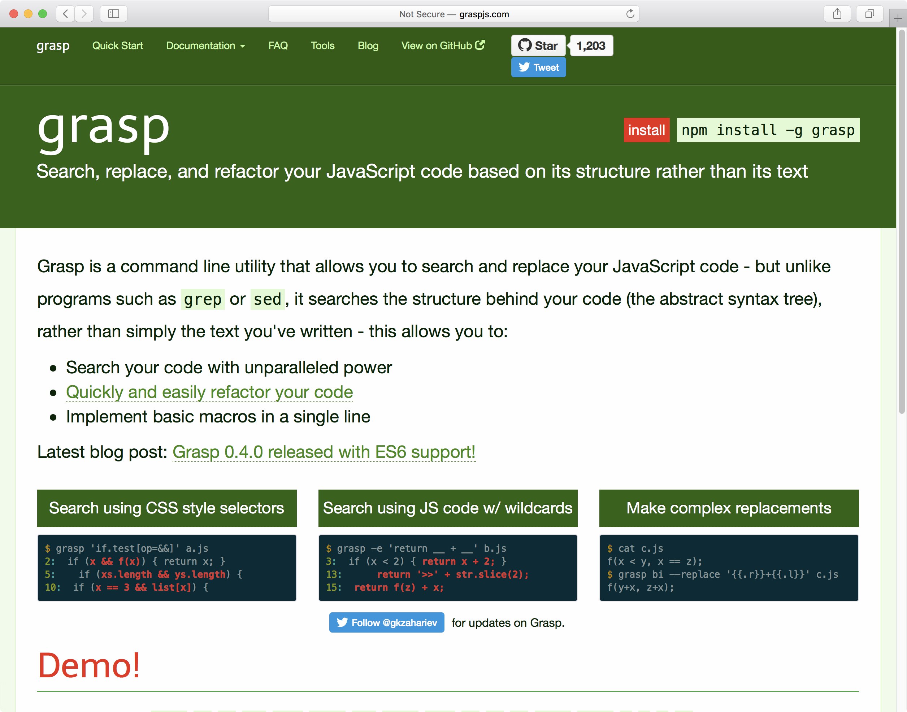907x712 pixels.
Task: Click the inline 'grep' code word
Action: [x=203, y=299]
